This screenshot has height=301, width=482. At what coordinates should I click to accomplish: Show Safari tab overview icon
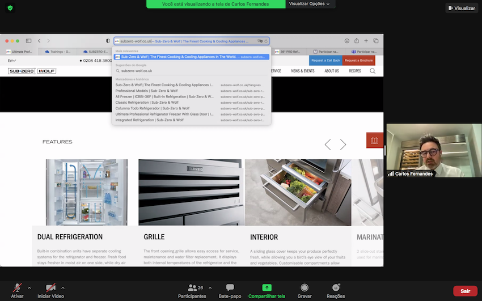click(376, 41)
